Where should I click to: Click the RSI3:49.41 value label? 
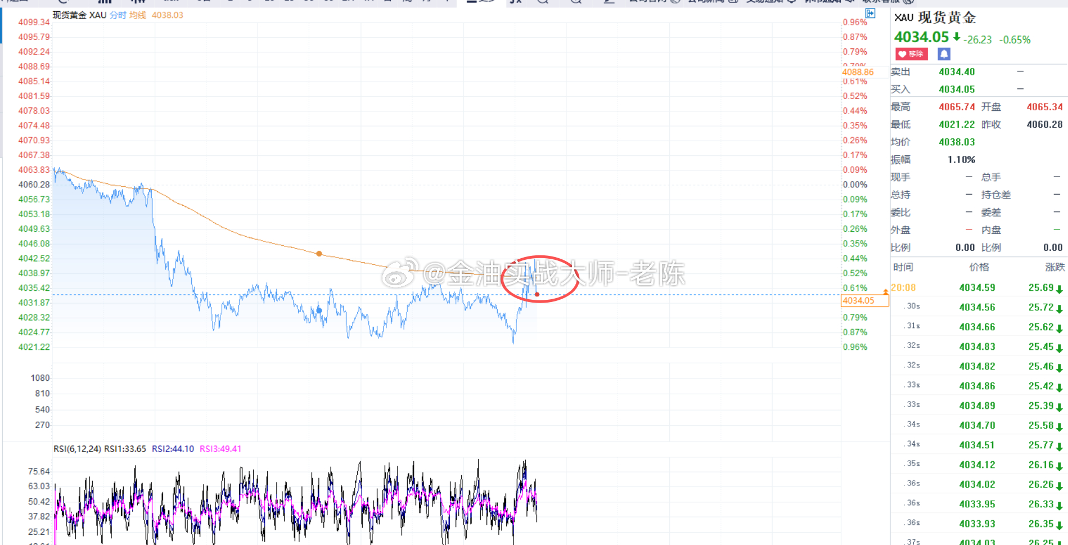(x=220, y=449)
